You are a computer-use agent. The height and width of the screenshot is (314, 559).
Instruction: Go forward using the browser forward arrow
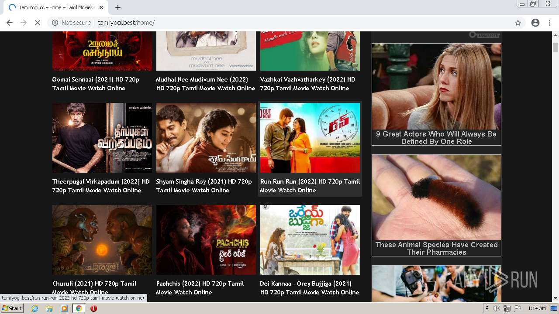click(24, 23)
